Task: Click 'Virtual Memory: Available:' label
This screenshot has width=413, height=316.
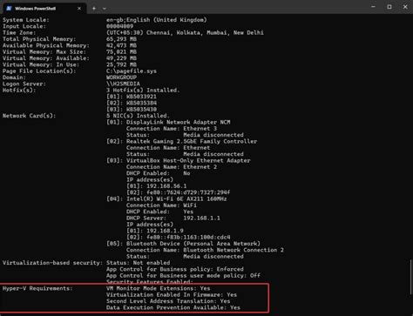Action: pos(46,58)
